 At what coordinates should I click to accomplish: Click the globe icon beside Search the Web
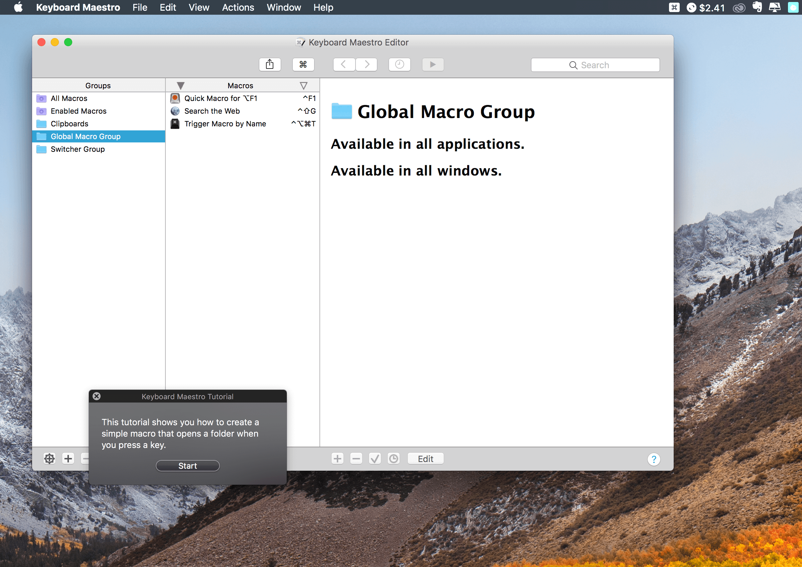pyautogui.click(x=175, y=111)
